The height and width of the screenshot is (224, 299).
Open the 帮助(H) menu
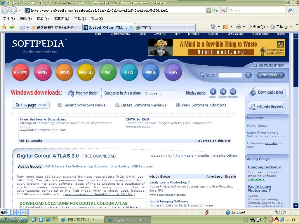[97, 18]
